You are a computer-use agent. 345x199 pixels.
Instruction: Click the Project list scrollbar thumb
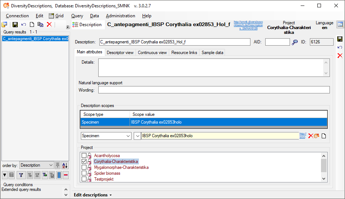click(324, 166)
